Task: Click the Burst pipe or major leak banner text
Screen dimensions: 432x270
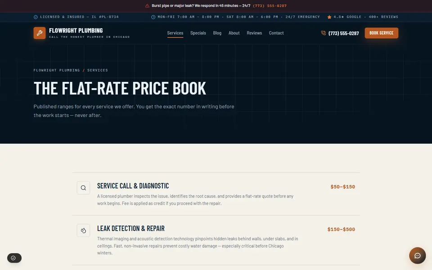Action: [x=201, y=6]
